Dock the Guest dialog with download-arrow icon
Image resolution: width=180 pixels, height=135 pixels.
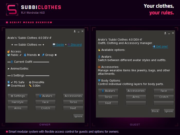(x=165, y=33)
